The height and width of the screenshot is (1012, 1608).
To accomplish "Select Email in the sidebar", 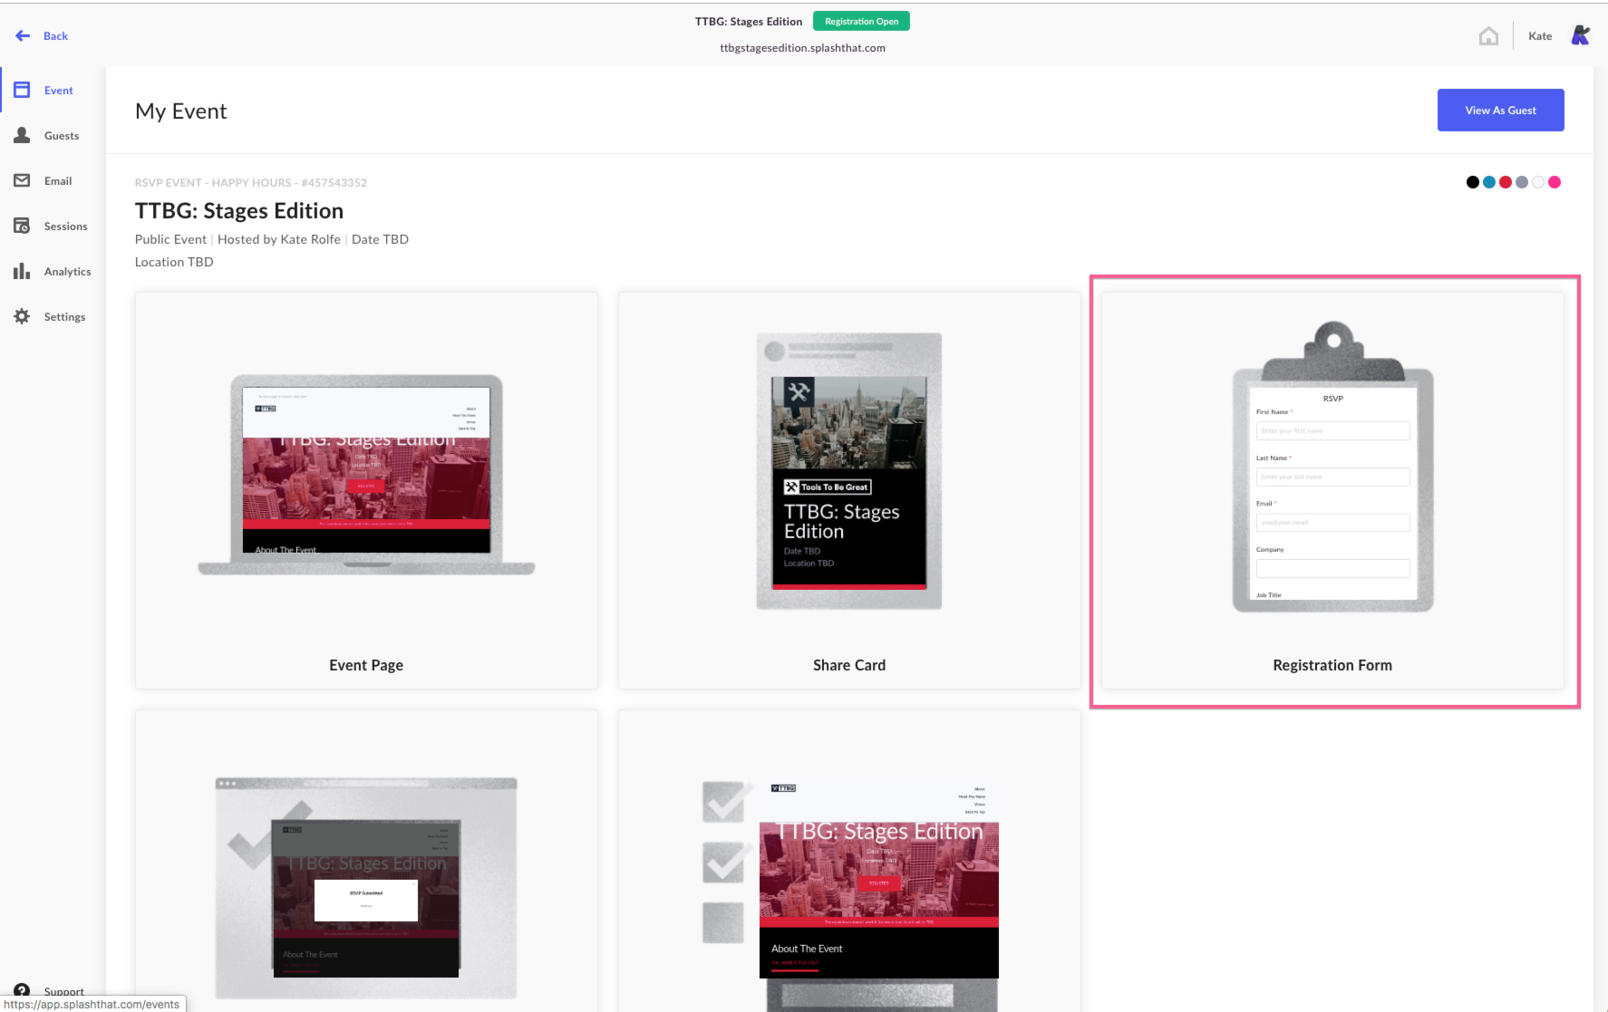I will [58, 181].
